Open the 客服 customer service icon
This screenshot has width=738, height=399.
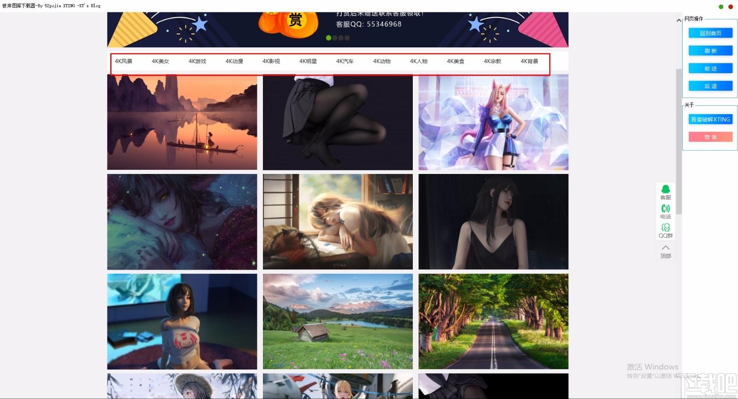click(666, 192)
